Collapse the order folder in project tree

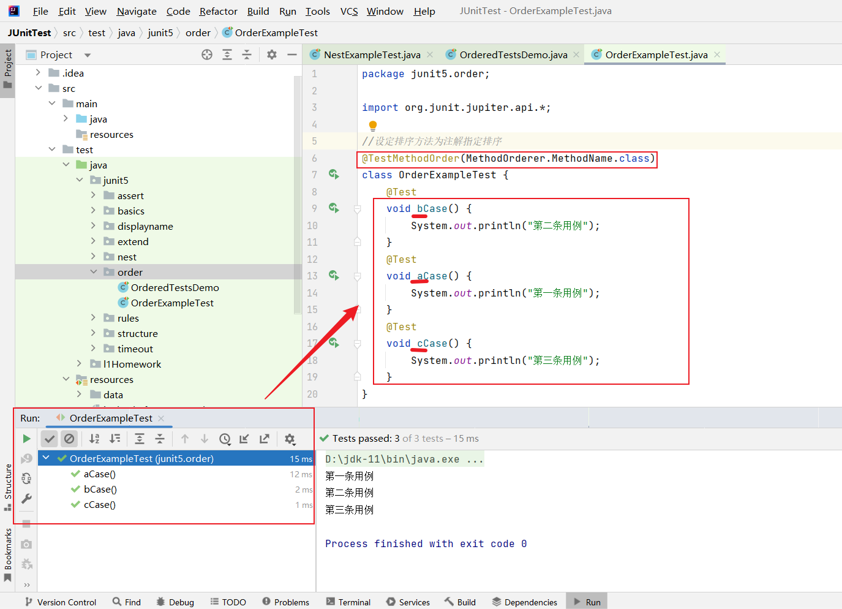click(x=93, y=272)
